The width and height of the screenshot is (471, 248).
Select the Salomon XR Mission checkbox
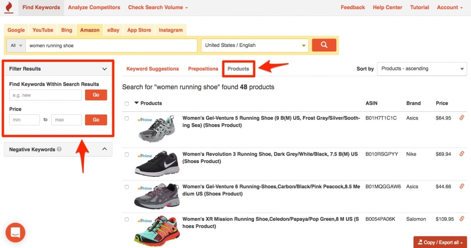click(x=127, y=219)
